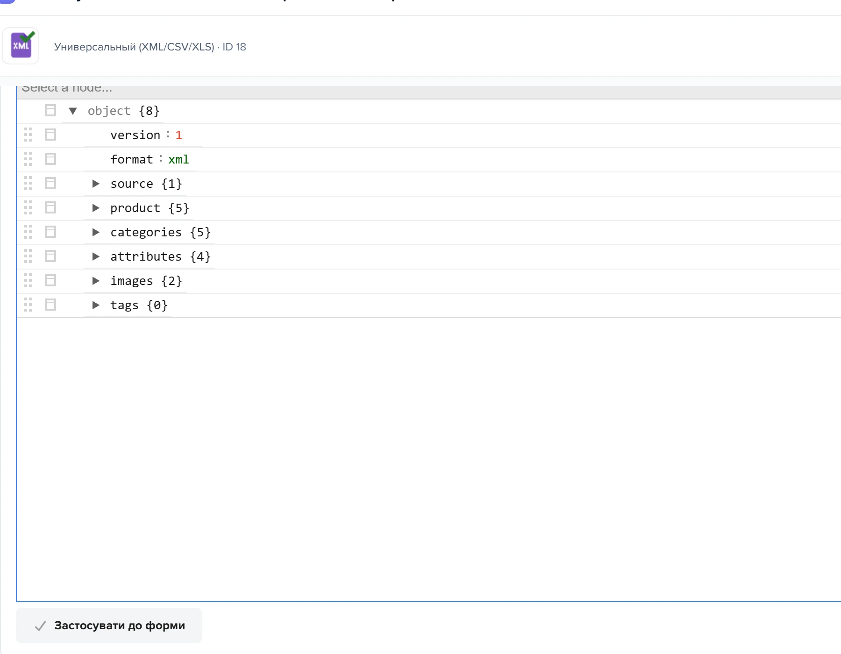Click the version value 1
Image resolution: width=841 pixels, height=654 pixels.
pyautogui.click(x=178, y=135)
